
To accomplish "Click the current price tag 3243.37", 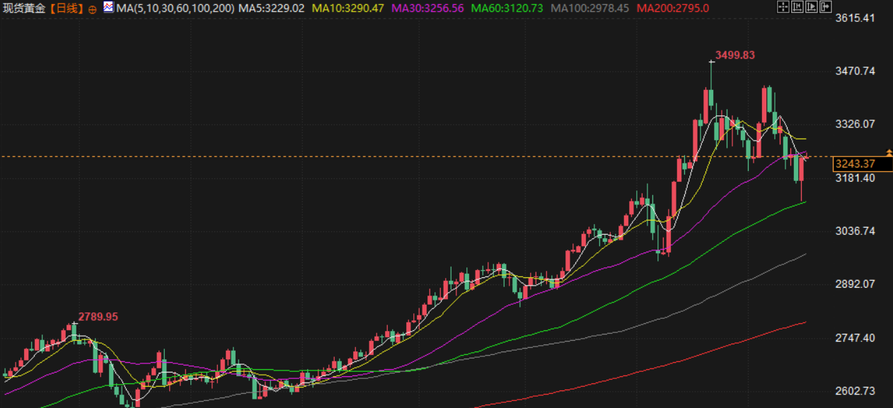I will click(855, 164).
